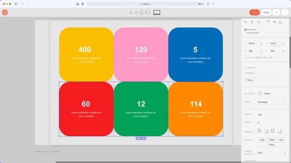
Task: Select the 'to each other' alignment radio
Action: (x=246, y=29)
